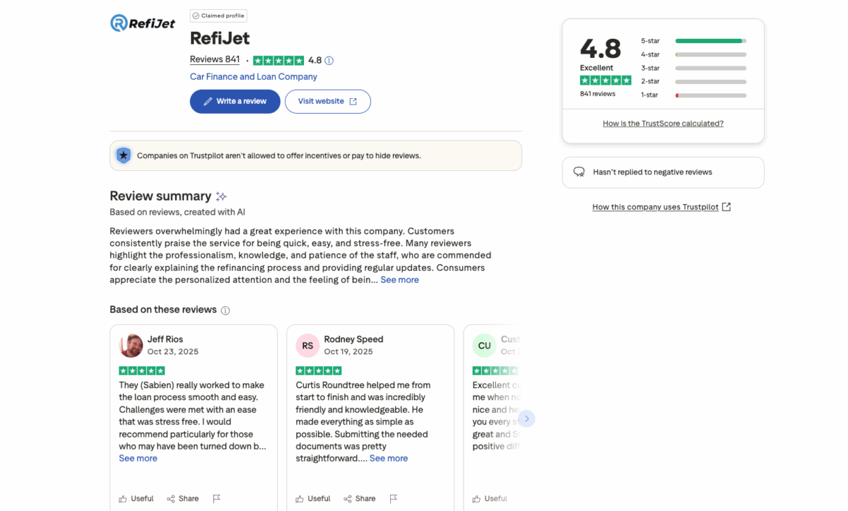The image size is (848, 511).
Task: Click the speech bubble icon in negative replies notice
Action: pos(579,172)
